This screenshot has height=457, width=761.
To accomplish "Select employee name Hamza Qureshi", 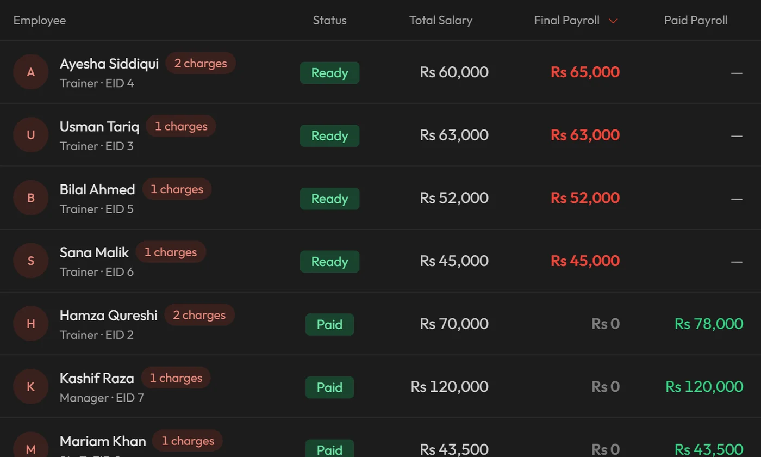I will (x=108, y=316).
